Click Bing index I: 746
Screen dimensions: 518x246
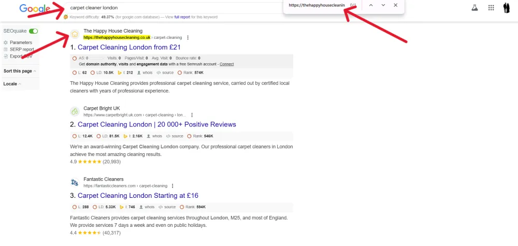127,207
